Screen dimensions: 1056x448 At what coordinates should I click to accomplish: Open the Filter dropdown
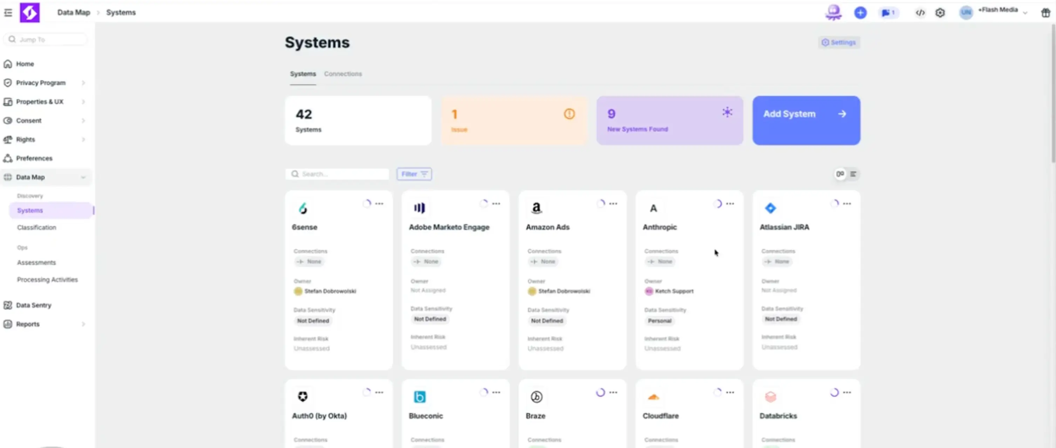click(x=414, y=174)
